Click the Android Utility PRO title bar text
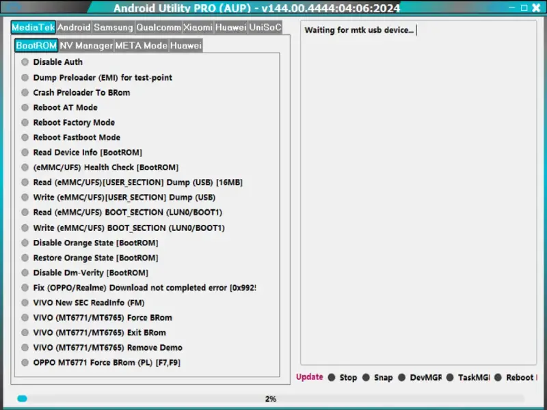Image resolution: width=547 pixels, height=410 pixels. click(x=257, y=8)
